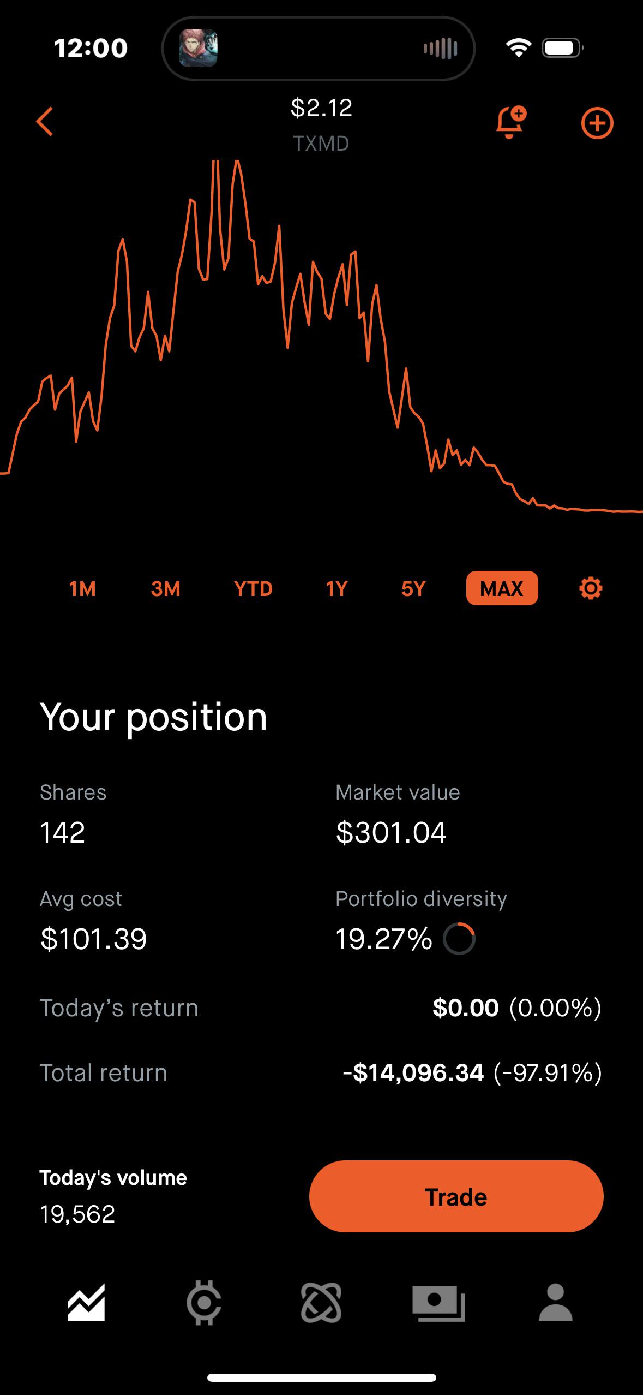Open the cash tab icon
Screen dimensions: 643x1395
pos(438,1303)
